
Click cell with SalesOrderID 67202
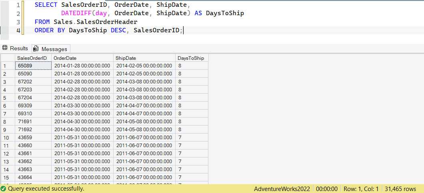point(33,81)
